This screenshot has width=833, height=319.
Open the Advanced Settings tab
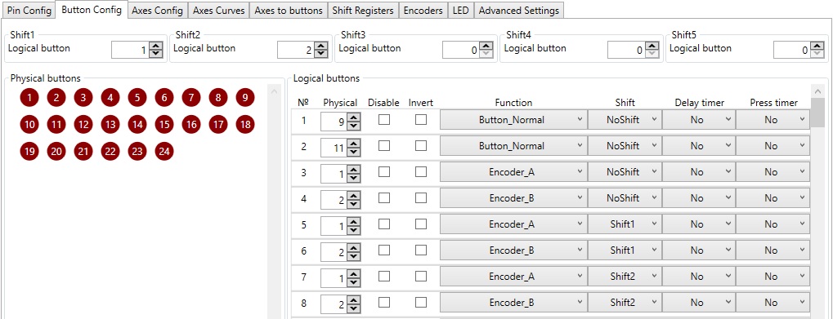pos(518,11)
